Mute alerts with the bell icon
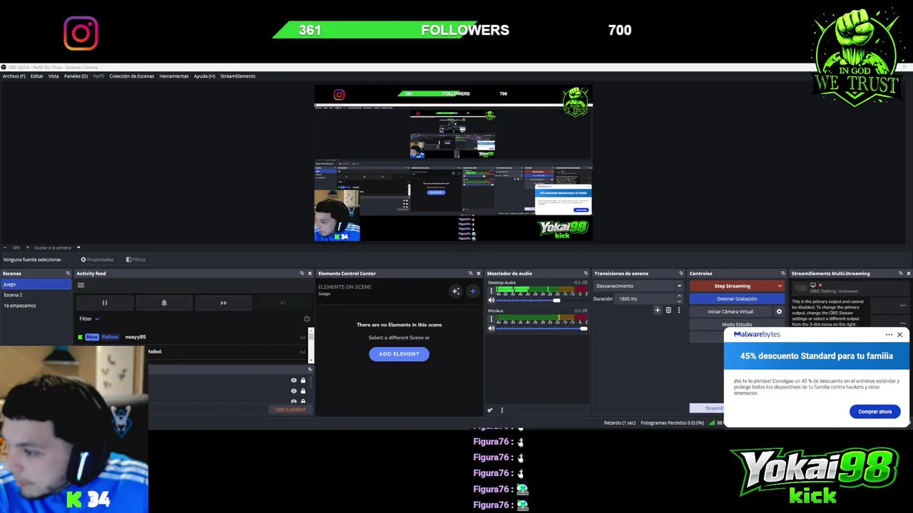The image size is (913, 513). point(164,303)
